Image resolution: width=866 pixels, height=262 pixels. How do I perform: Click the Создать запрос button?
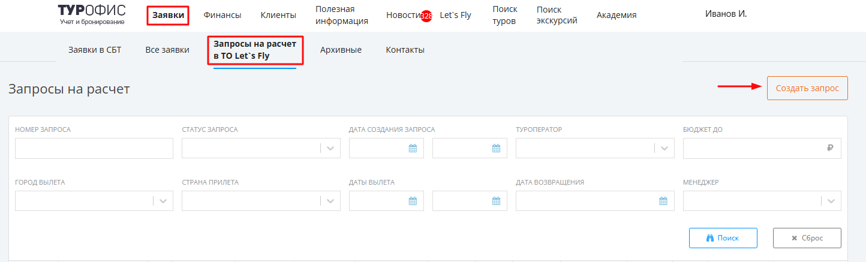[x=807, y=88]
